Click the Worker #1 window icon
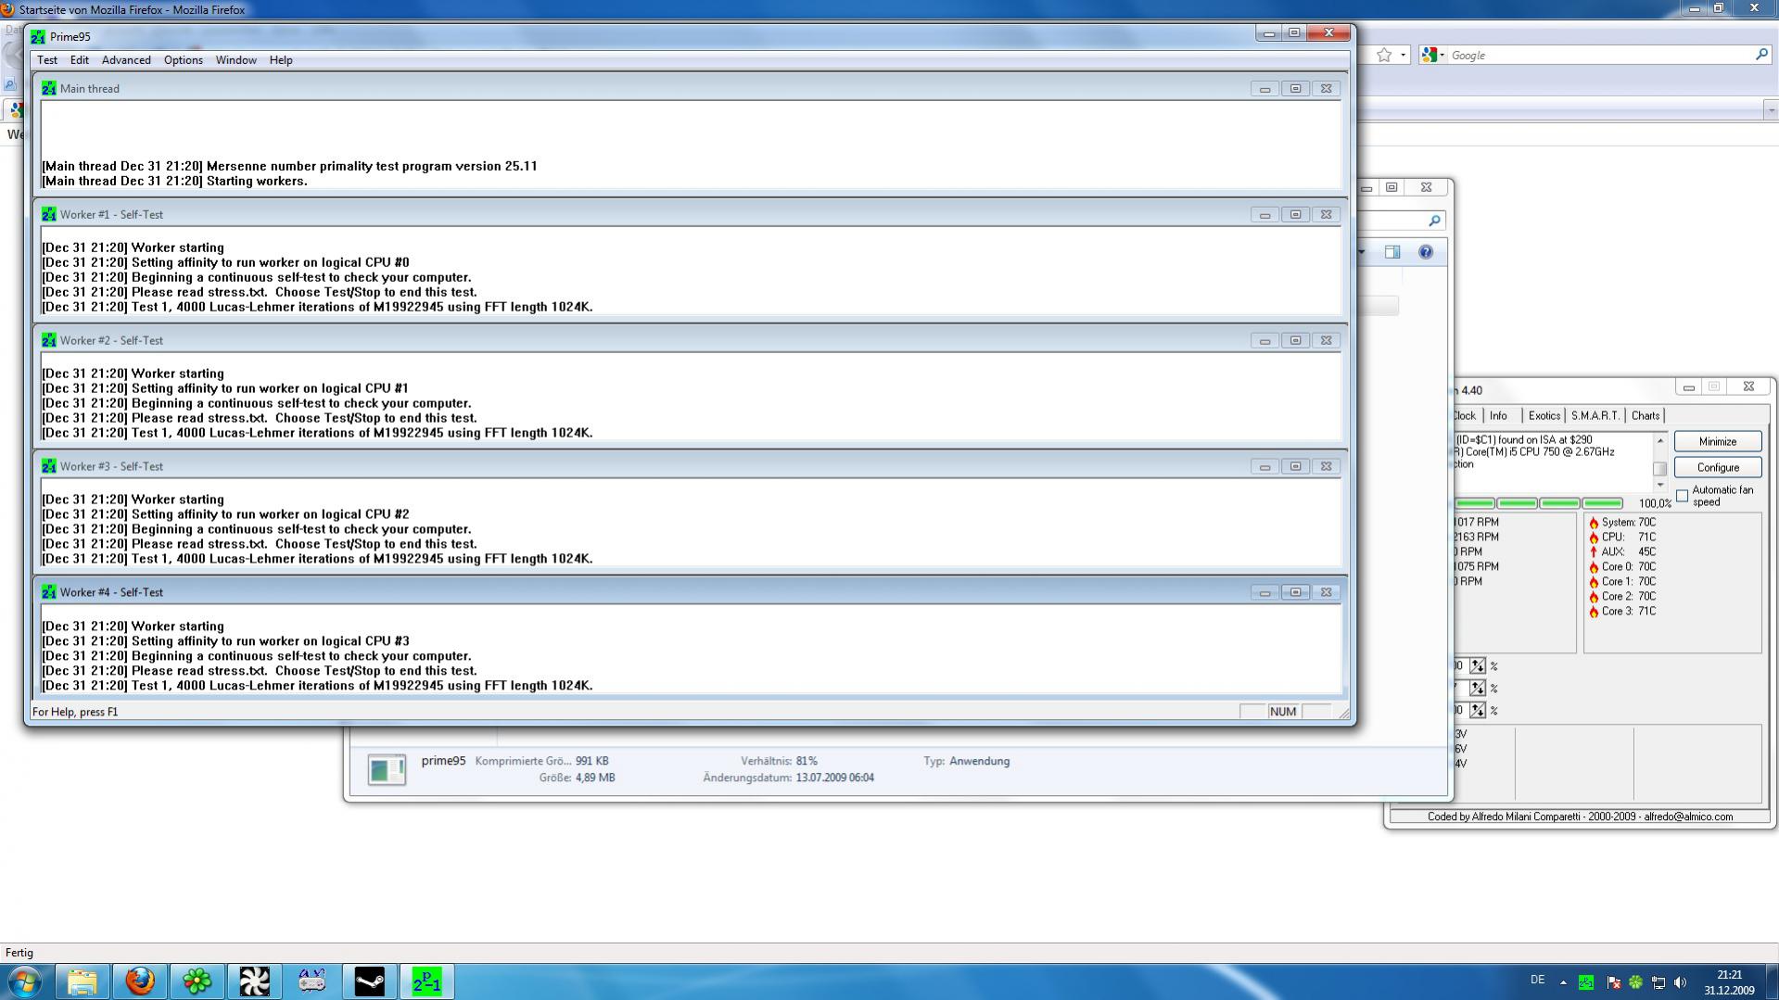This screenshot has width=1779, height=1000. click(49, 215)
